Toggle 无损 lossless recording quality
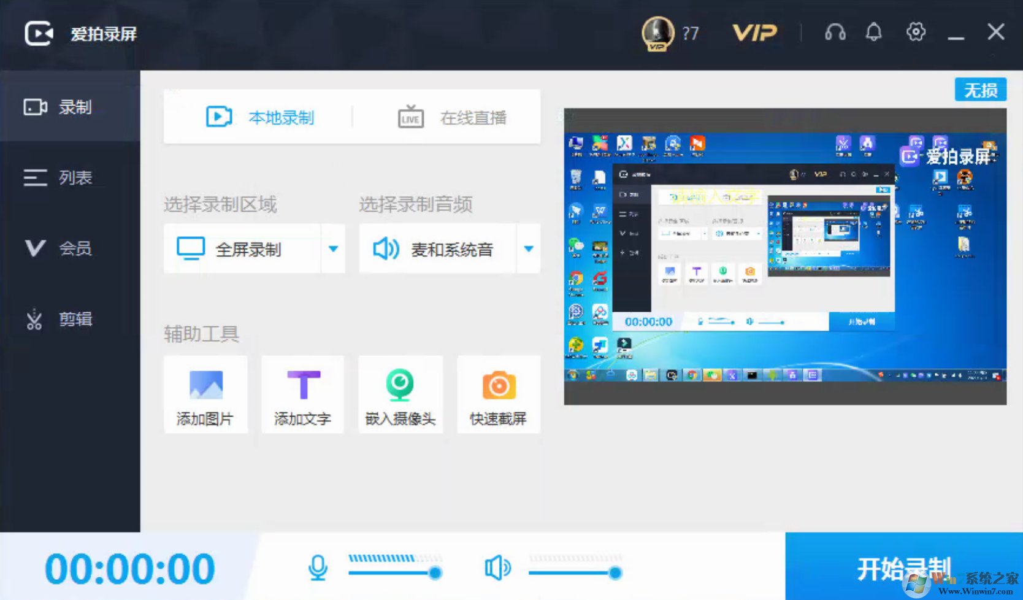This screenshot has width=1023, height=600. [x=980, y=89]
